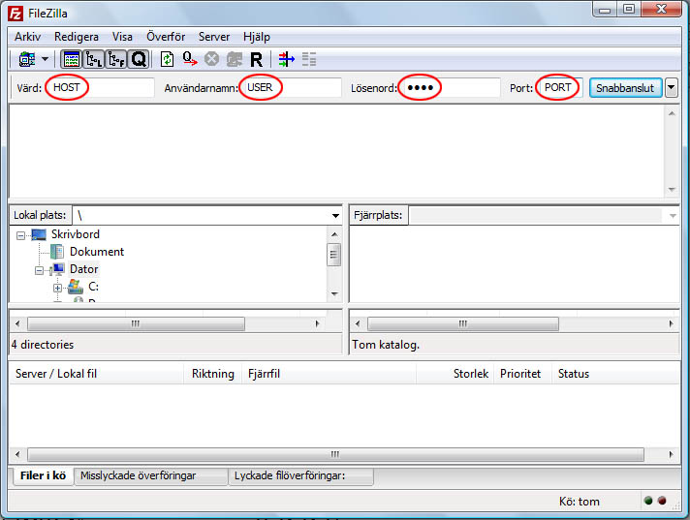Open the Snabbanslut history dropdown arrow
The image size is (690, 520).
pos(671,87)
